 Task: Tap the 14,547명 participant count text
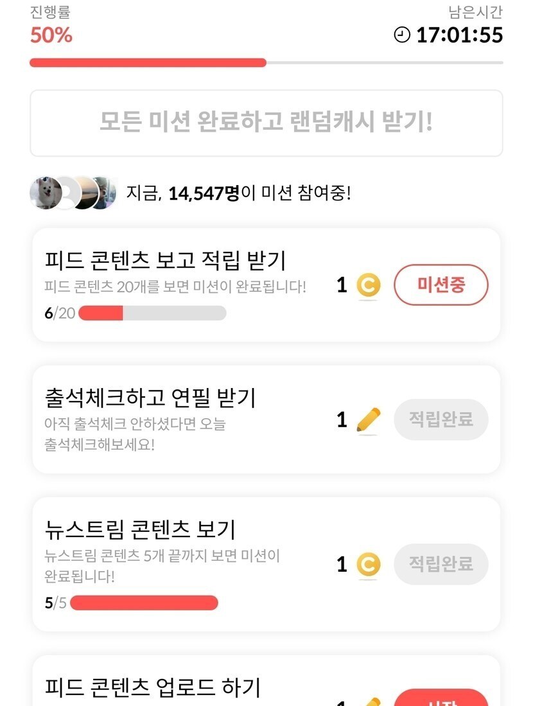[x=204, y=192]
